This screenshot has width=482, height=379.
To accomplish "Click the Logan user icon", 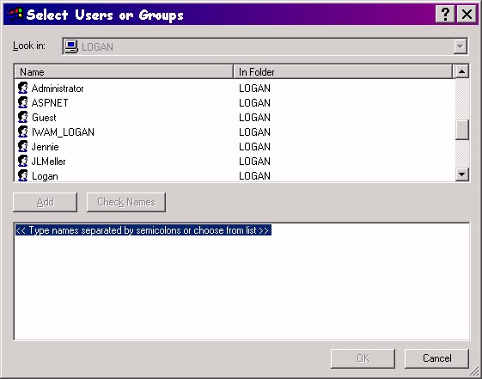I will tap(22, 175).
